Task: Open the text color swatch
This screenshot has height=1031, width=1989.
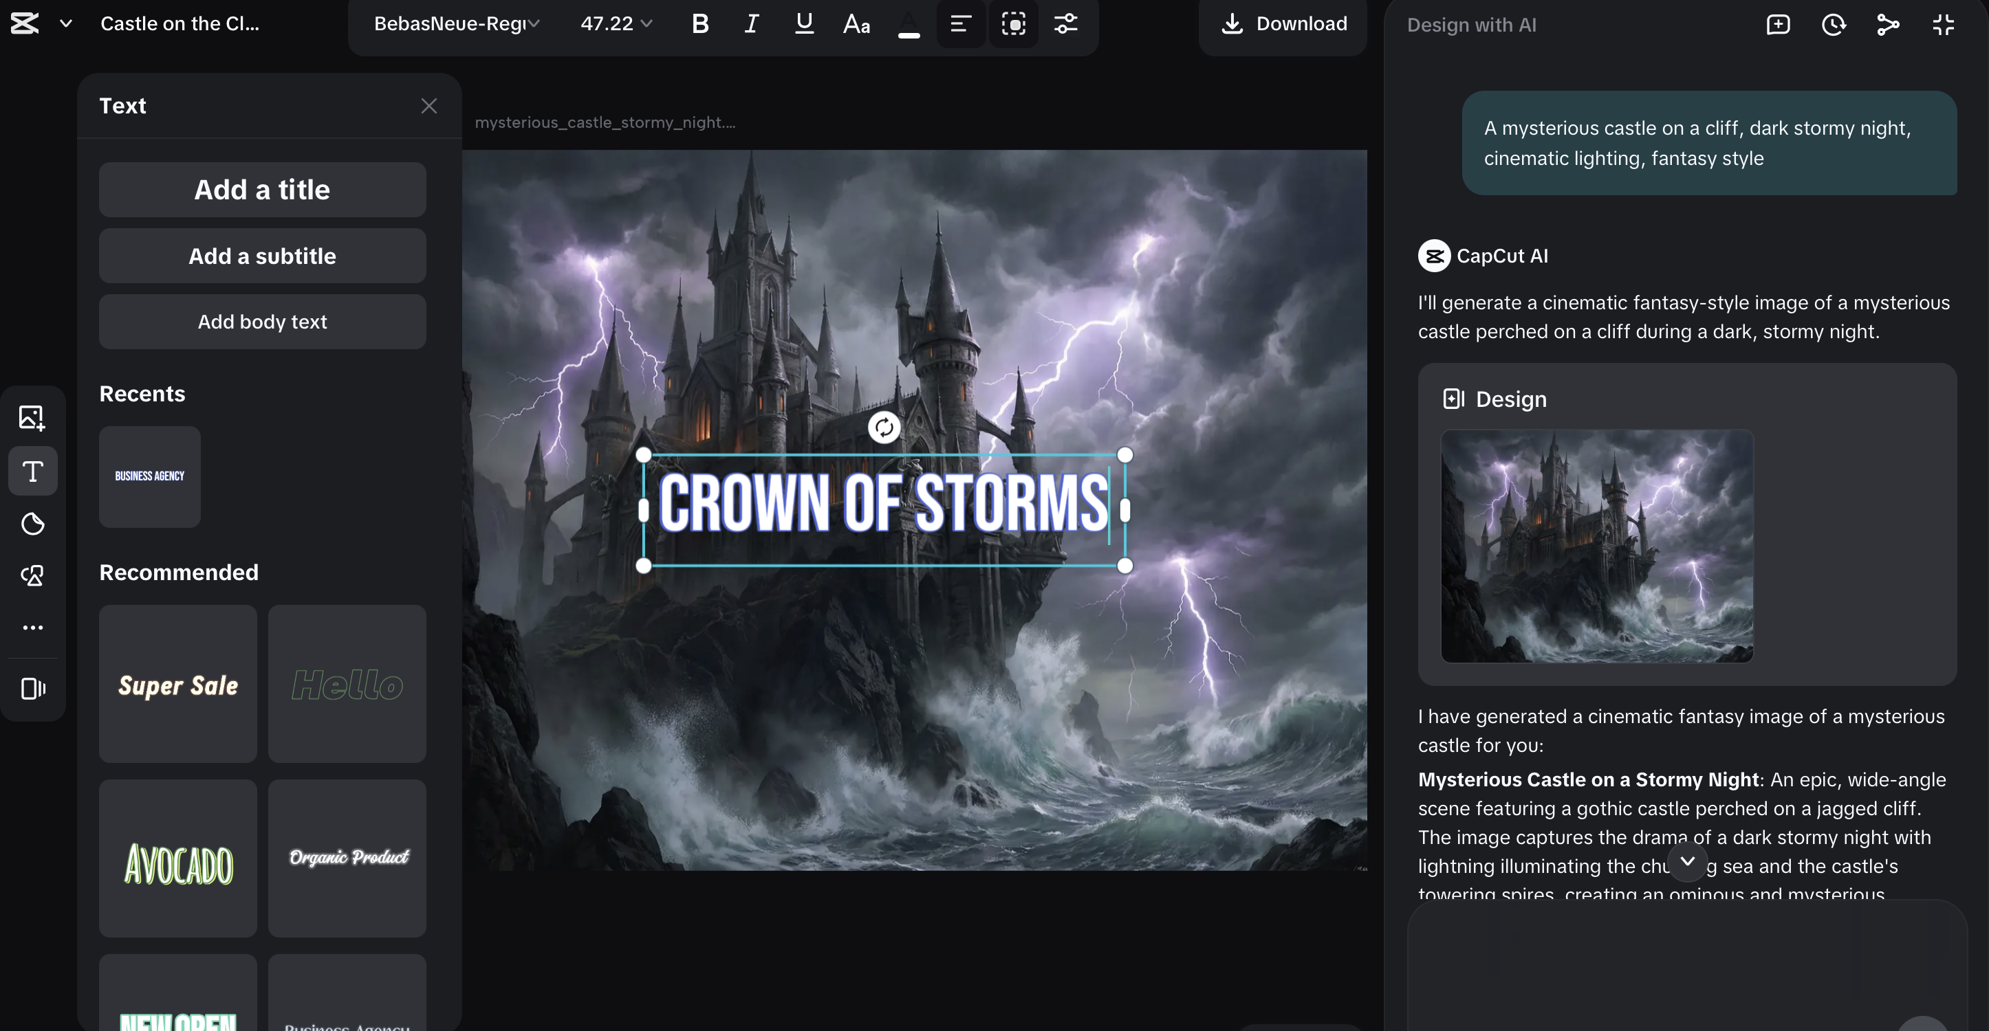Action: pos(909,24)
